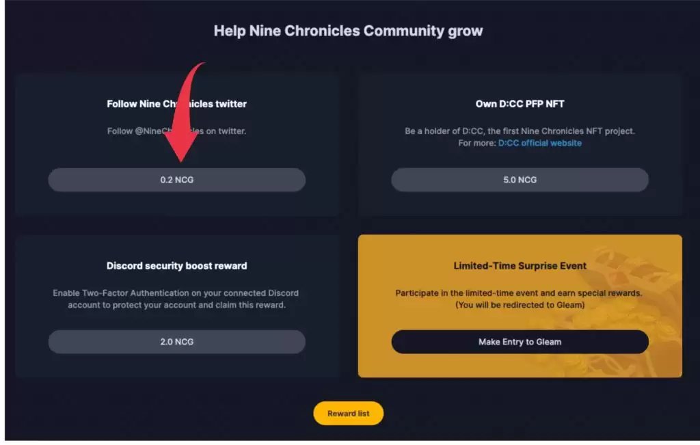Click the You will be redirected to Gleam note

520,305
